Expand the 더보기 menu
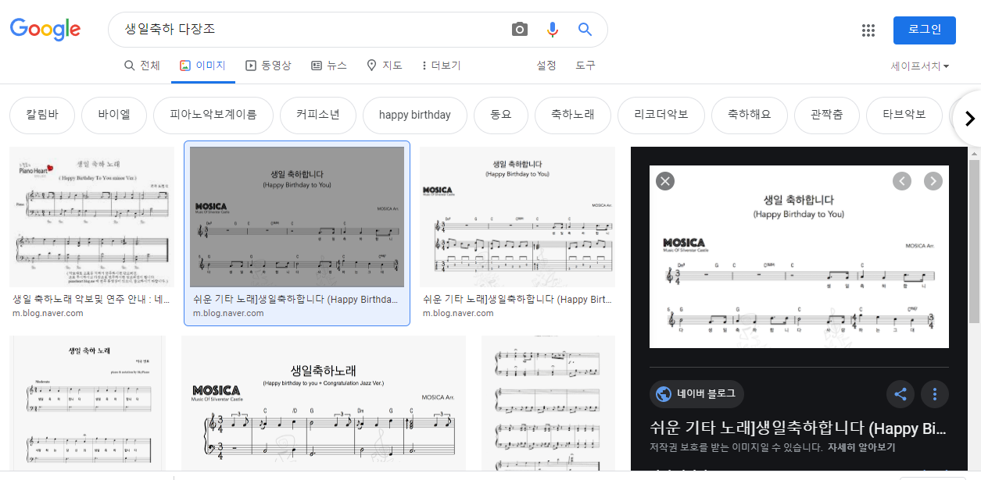The height and width of the screenshot is (480, 981). click(x=441, y=66)
